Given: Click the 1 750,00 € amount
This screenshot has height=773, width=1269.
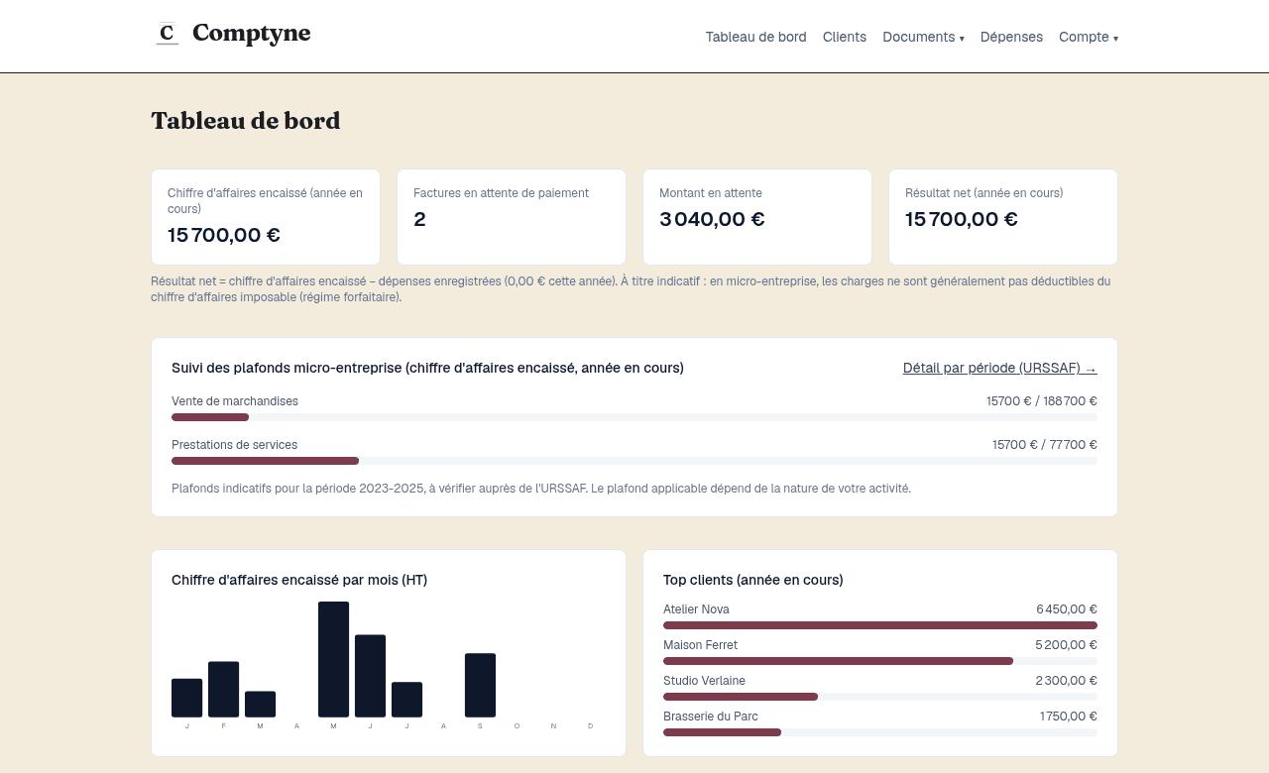Looking at the screenshot, I should 1069,717.
